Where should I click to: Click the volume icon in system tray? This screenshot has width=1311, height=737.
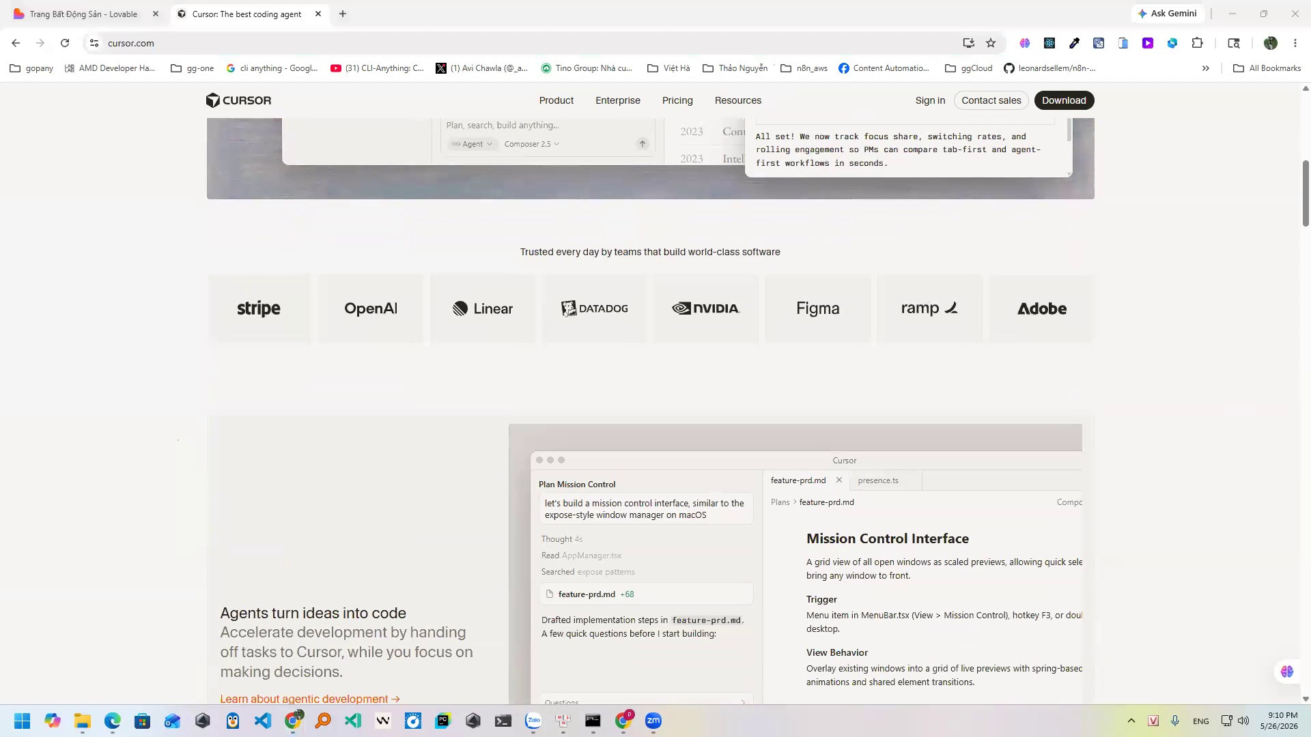(1243, 721)
